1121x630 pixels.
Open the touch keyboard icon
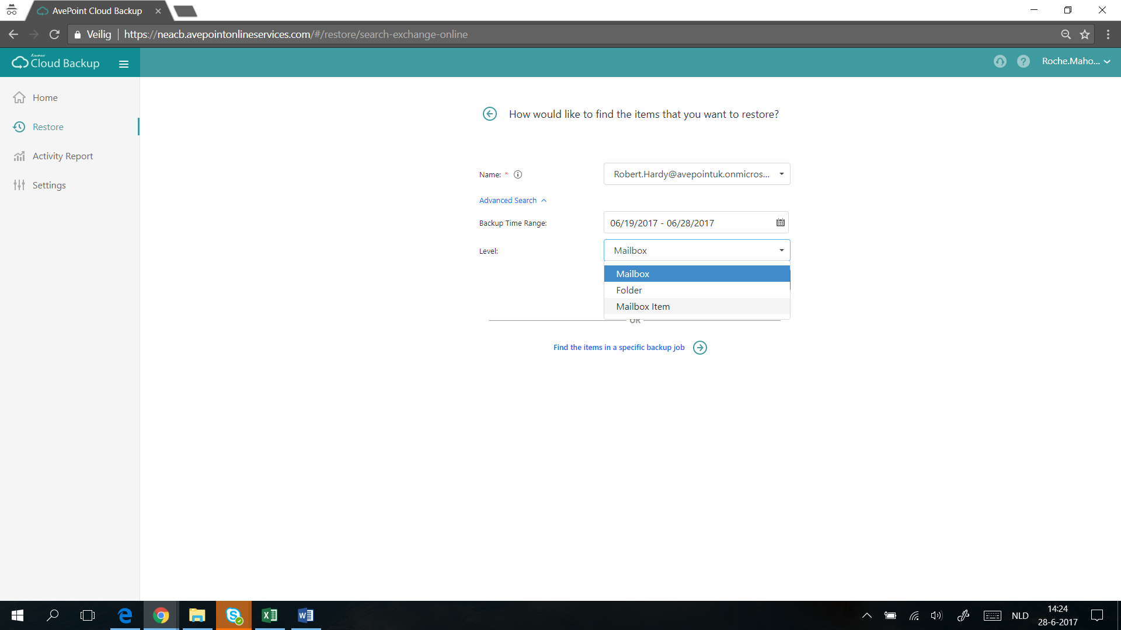(x=992, y=615)
